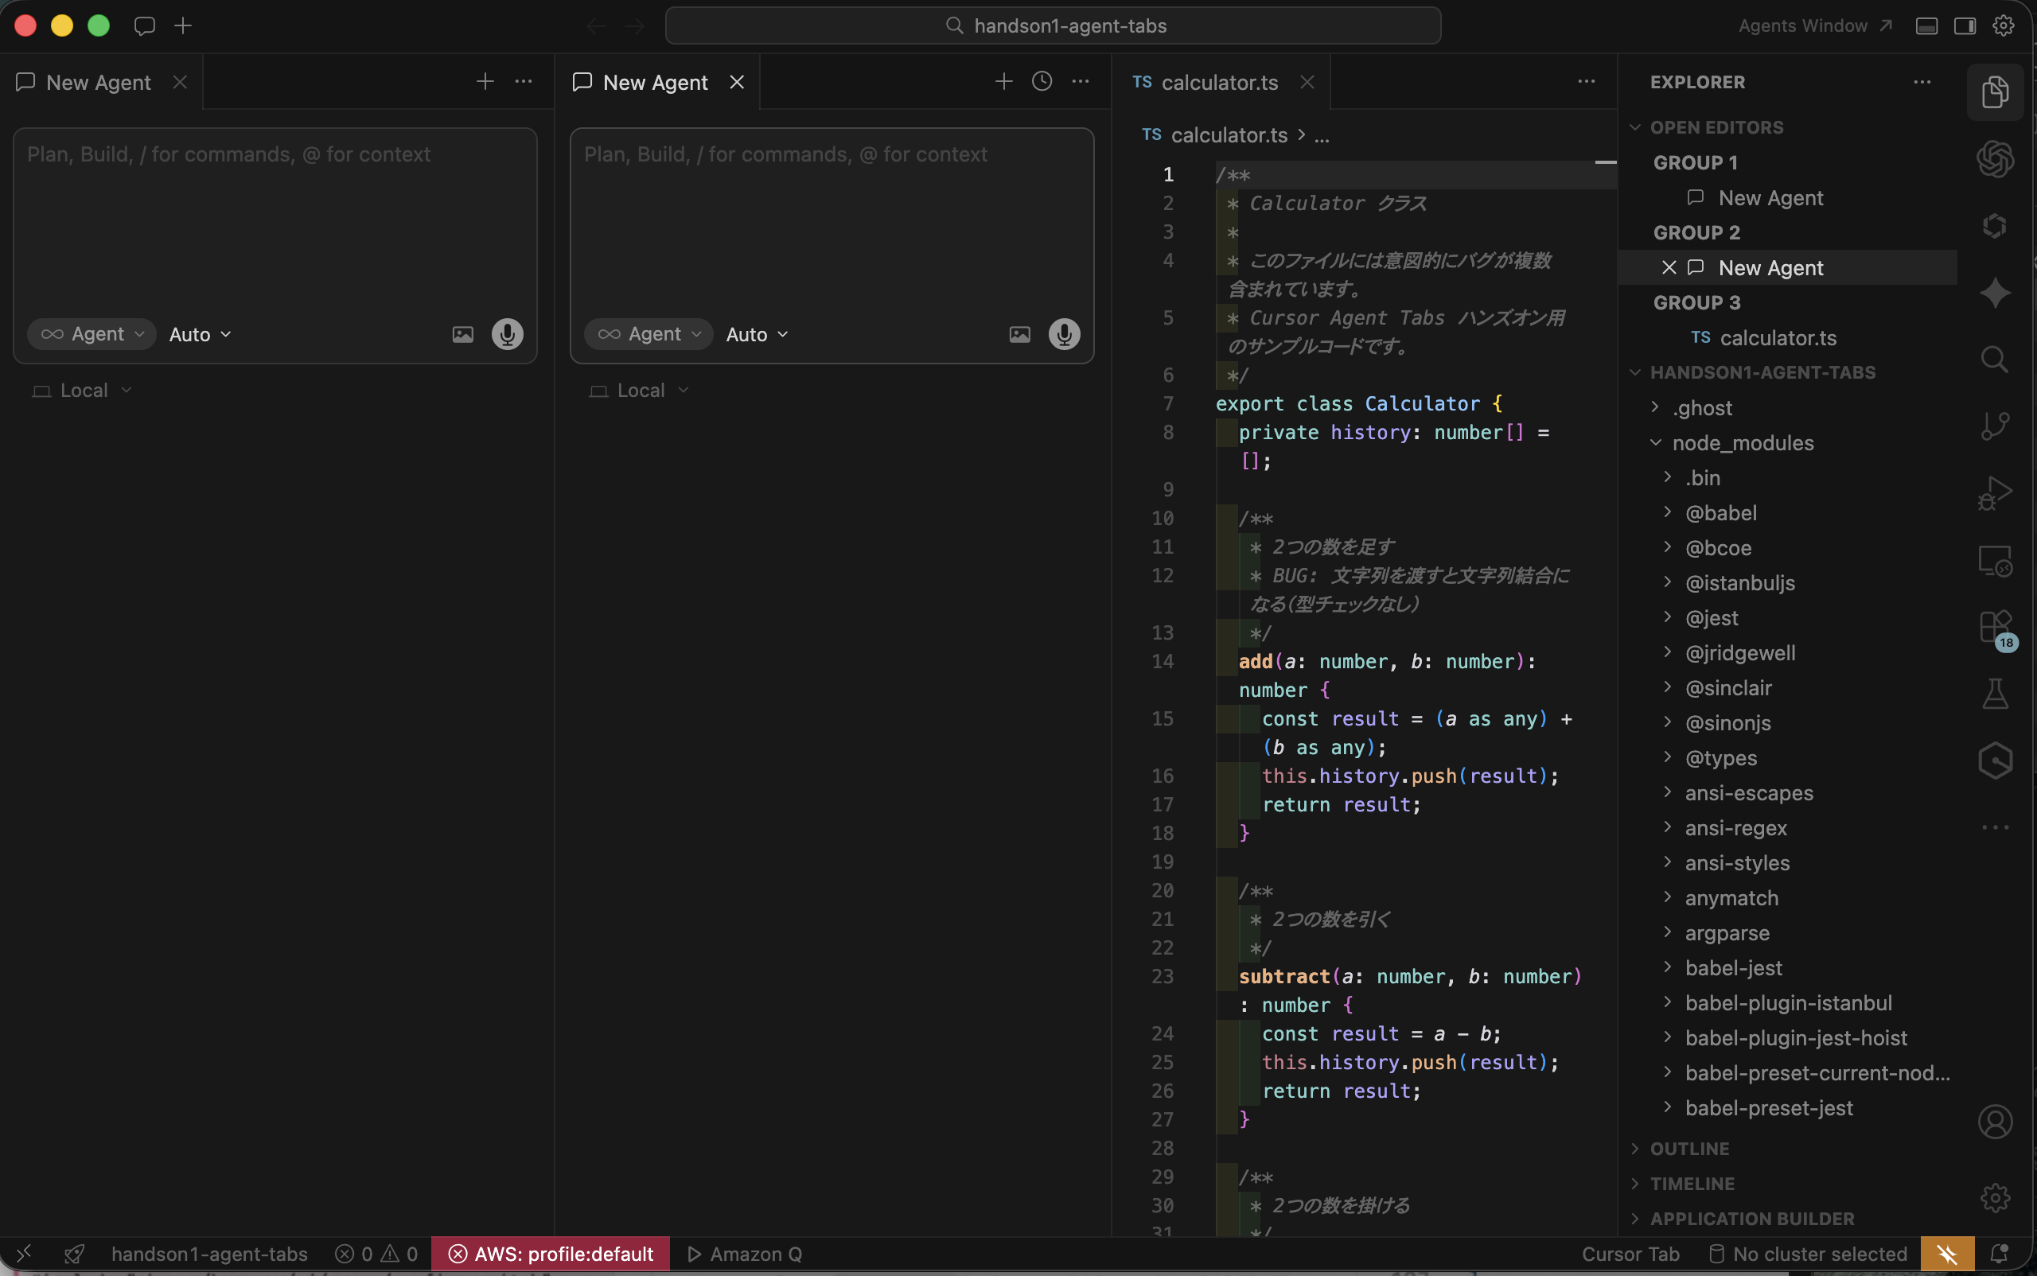Image resolution: width=2037 pixels, height=1276 pixels.
Task: Toggle the bottom panel layout button
Action: point(1926,26)
